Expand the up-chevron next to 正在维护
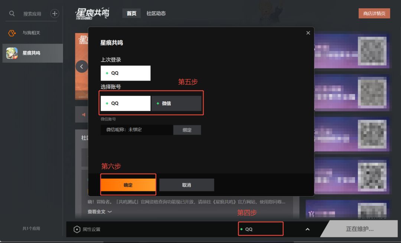The height and width of the screenshot is (243, 401). click(x=307, y=229)
